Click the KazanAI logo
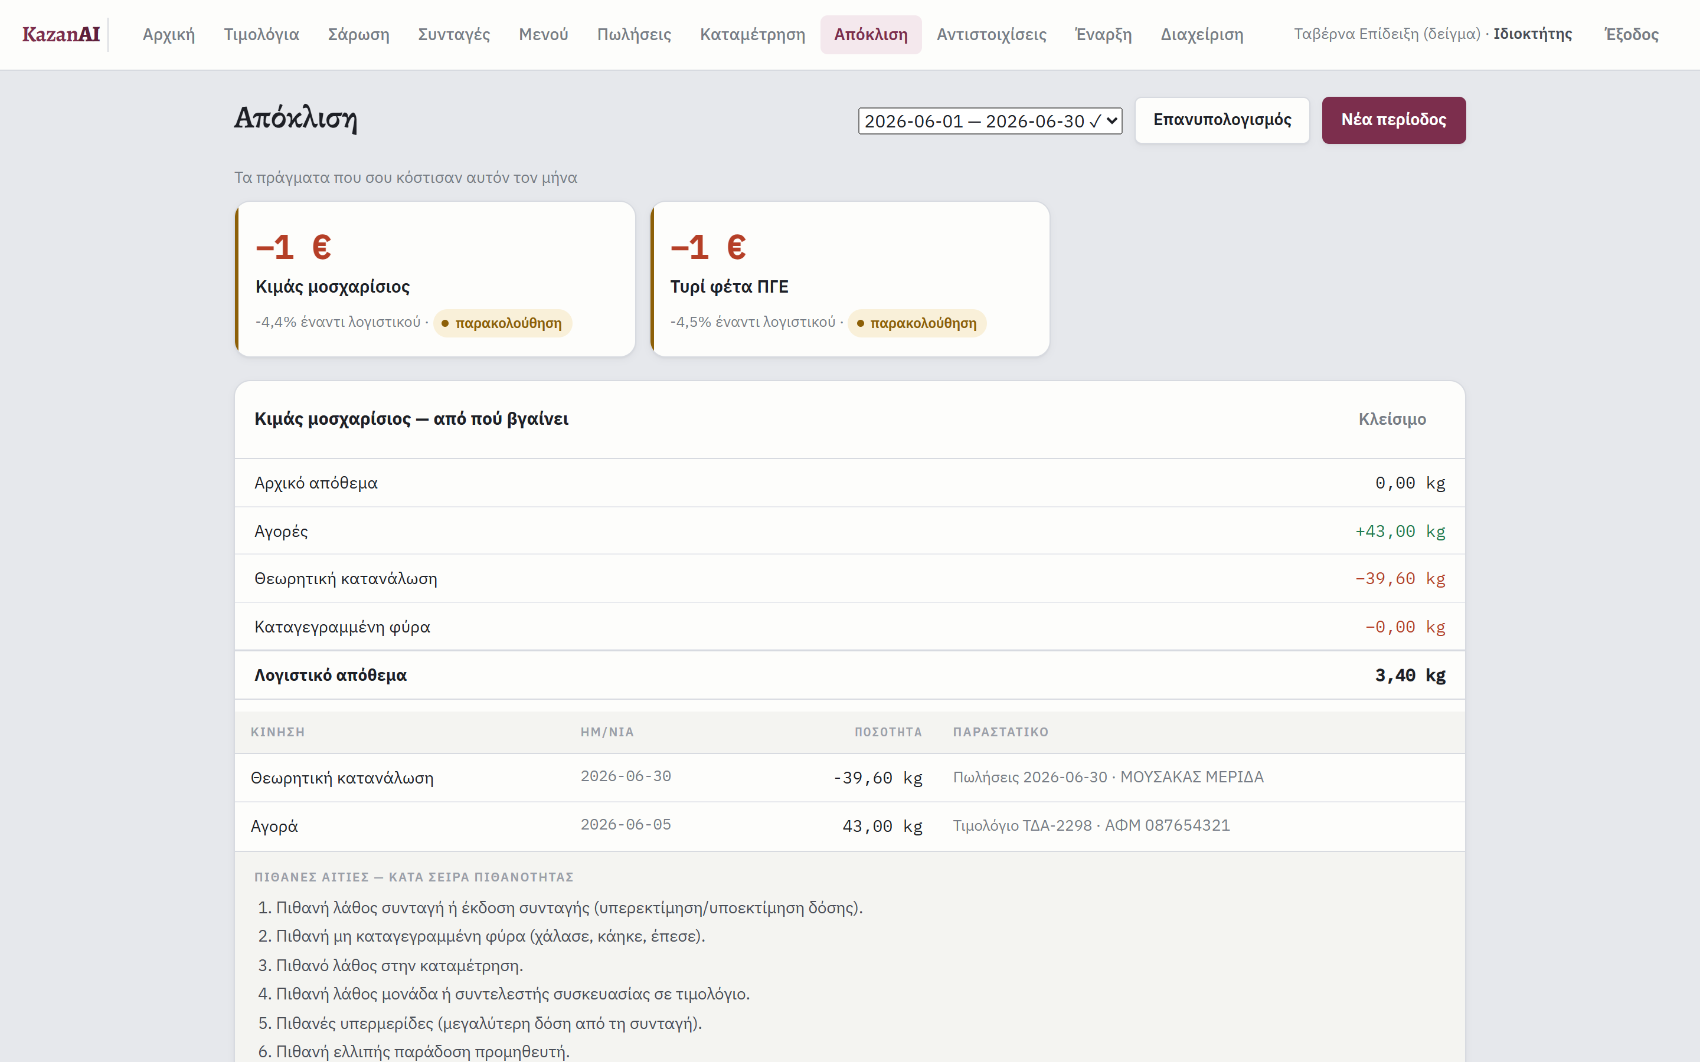This screenshot has width=1700, height=1062. (x=61, y=34)
